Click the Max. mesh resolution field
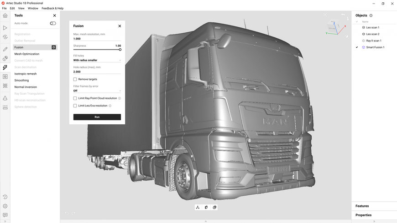 (97, 39)
